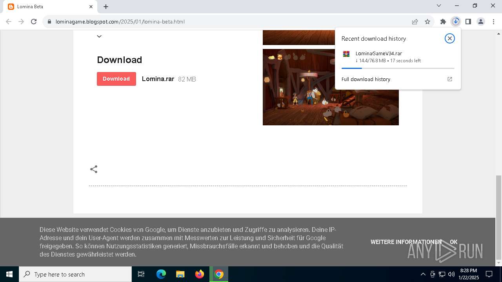The image size is (502, 282).
Task: Select the Lomina Beta tab
Action: coord(50,7)
